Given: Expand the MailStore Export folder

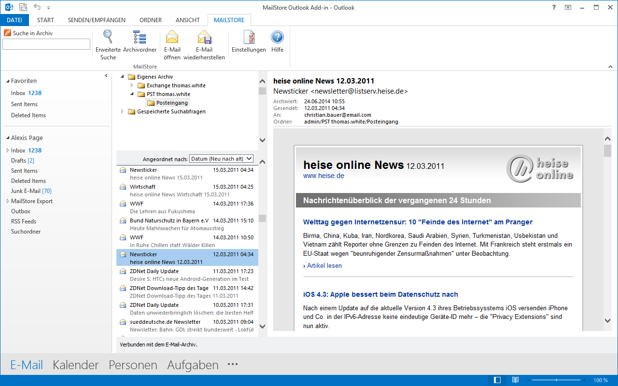Looking at the screenshot, I should pos(7,201).
